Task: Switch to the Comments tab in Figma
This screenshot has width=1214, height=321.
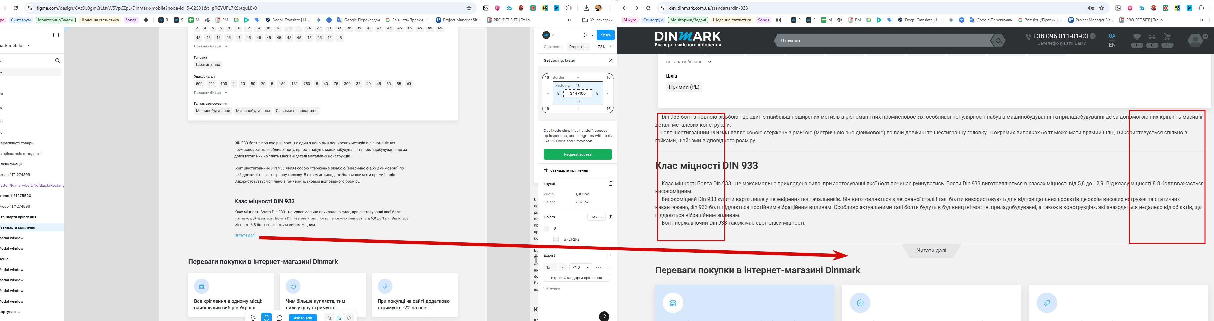Action: (x=553, y=47)
